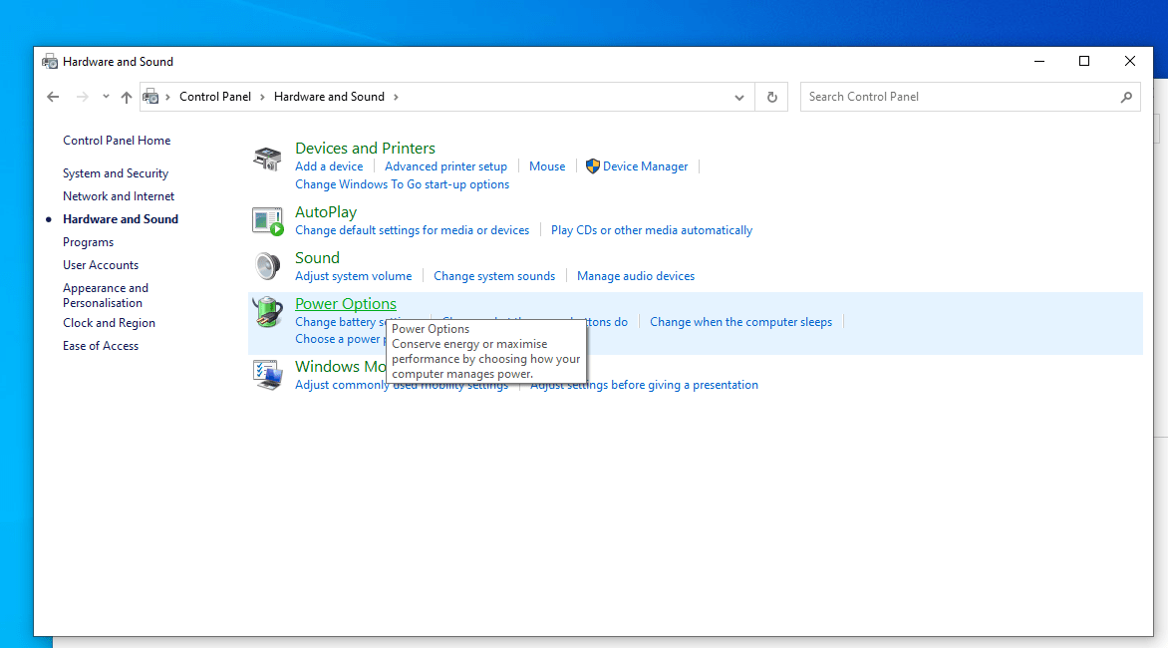This screenshot has height=648, width=1168.
Task: Open Programs category
Action: pyautogui.click(x=88, y=242)
